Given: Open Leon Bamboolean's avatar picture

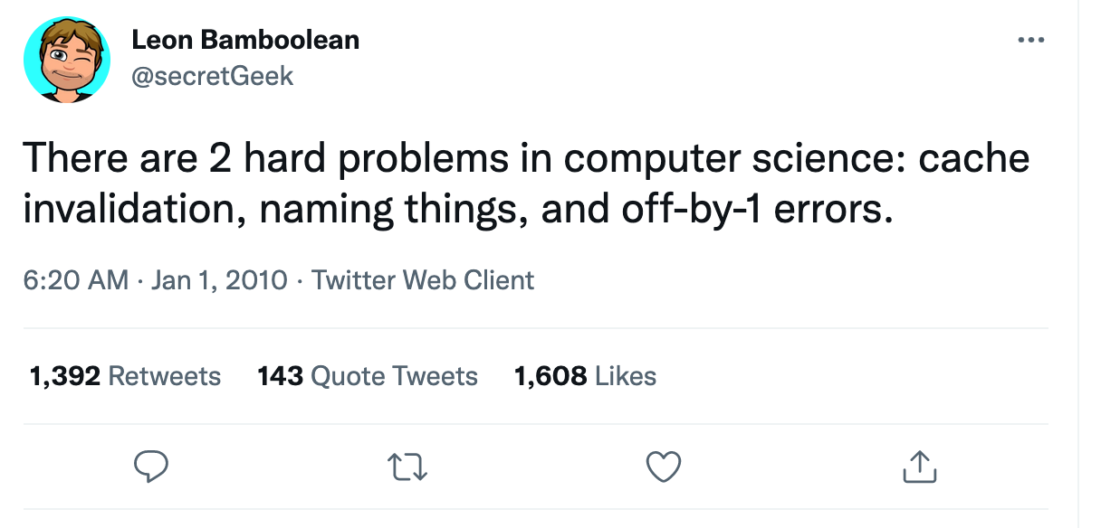Looking at the screenshot, I should (x=65, y=60).
